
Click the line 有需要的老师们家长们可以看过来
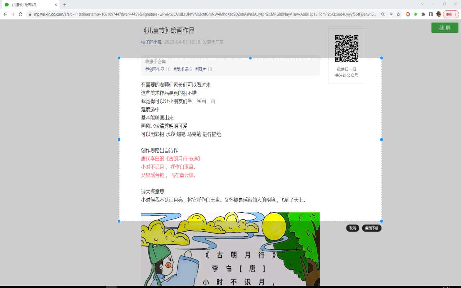[176, 85]
